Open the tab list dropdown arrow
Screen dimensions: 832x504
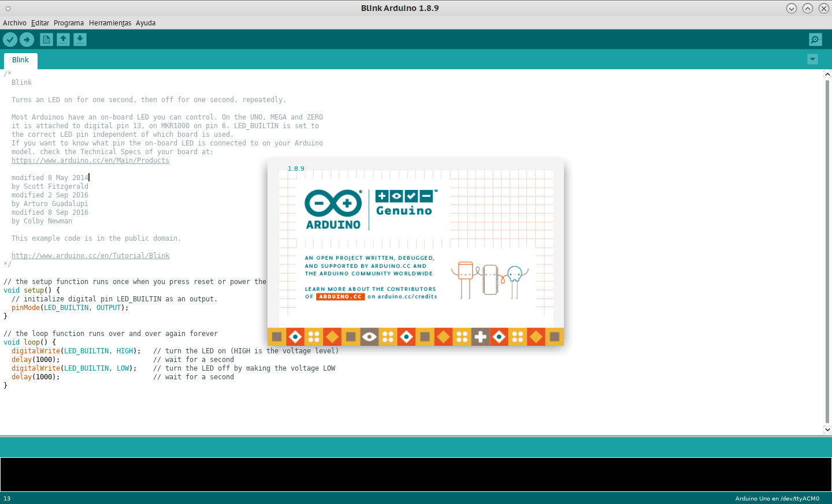(812, 59)
